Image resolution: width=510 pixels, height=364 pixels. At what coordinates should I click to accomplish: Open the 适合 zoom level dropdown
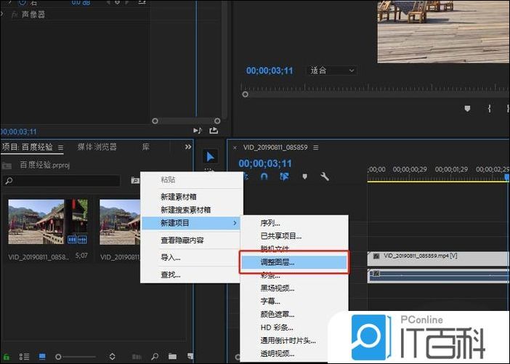(332, 70)
